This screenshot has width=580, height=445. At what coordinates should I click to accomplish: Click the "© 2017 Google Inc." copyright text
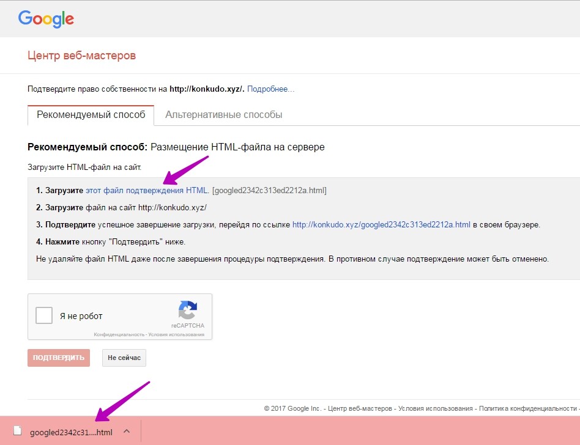[x=292, y=408]
